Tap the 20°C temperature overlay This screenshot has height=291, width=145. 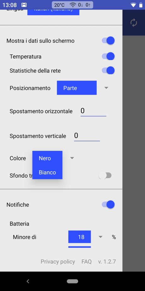59,5
